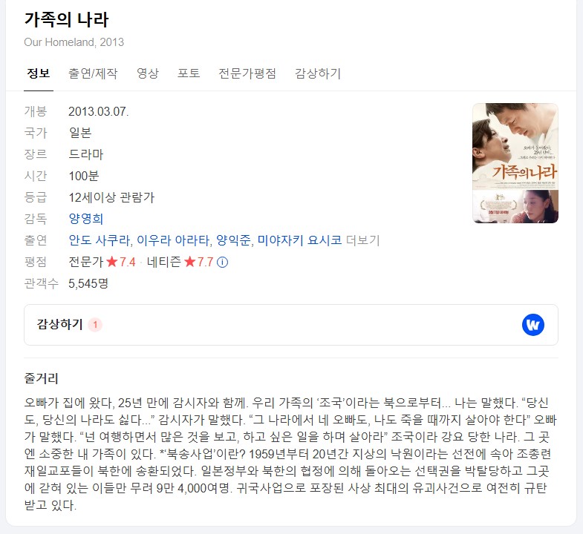Select the 정보 tab
Screen dimensions: 583x534
[39, 73]
